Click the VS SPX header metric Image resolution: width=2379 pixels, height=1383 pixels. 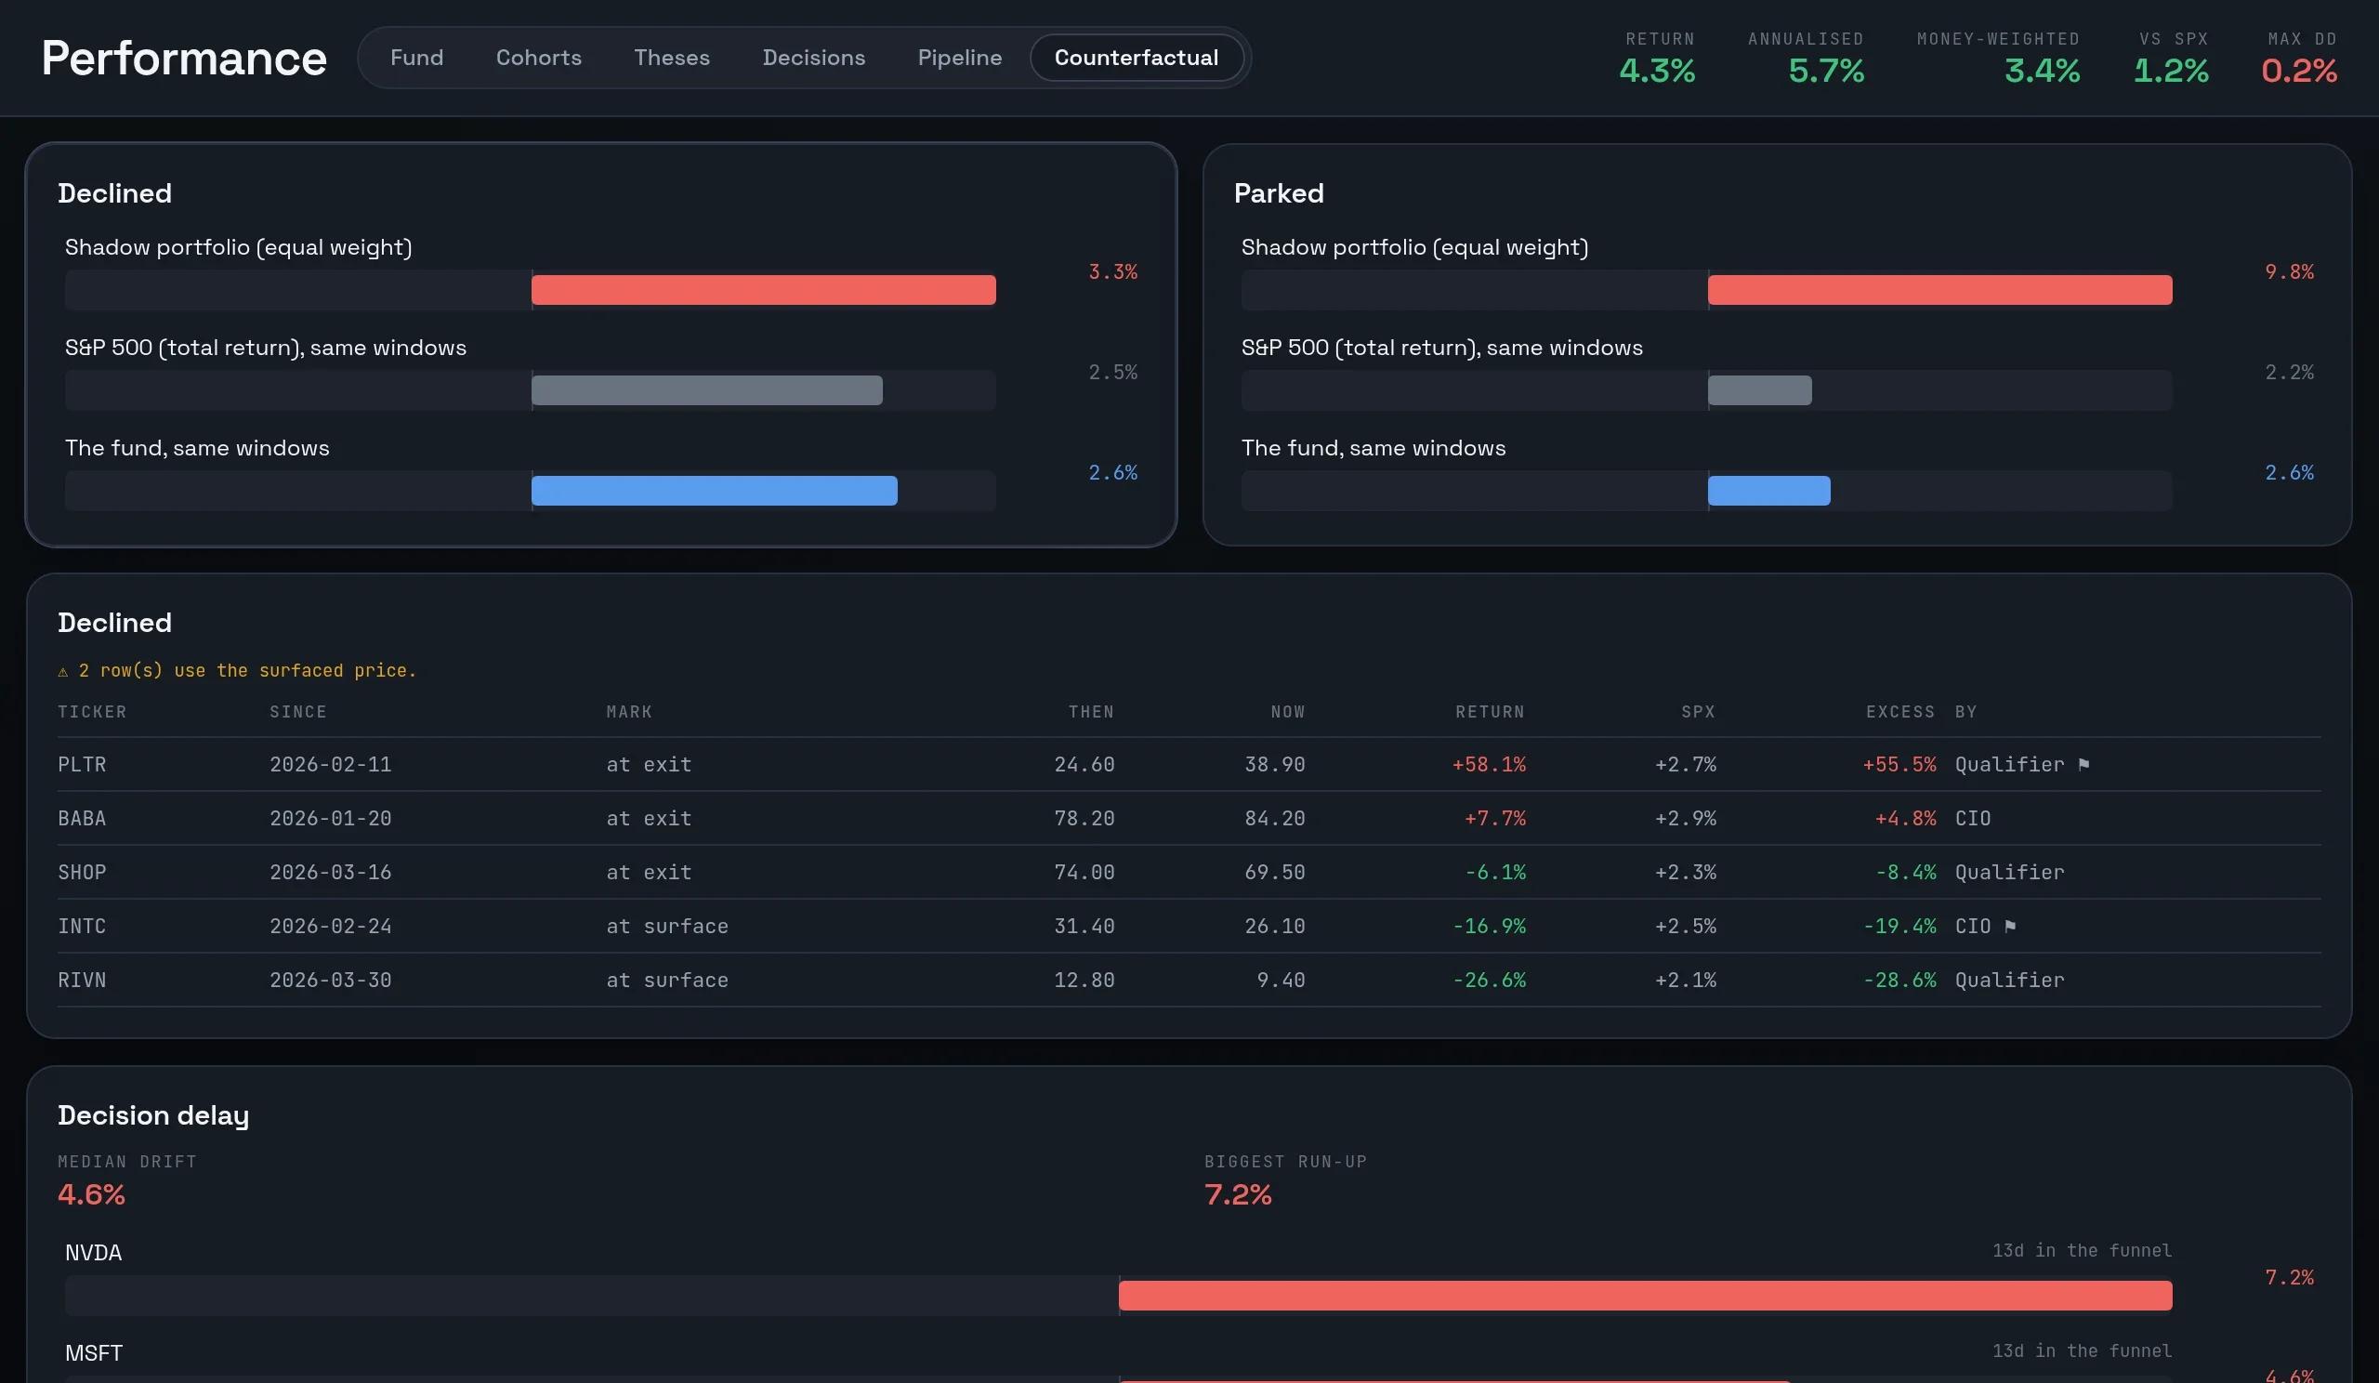pos(2170,59)
